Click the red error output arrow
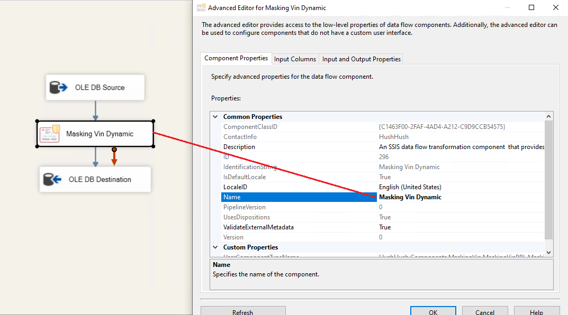 (114, 157)
